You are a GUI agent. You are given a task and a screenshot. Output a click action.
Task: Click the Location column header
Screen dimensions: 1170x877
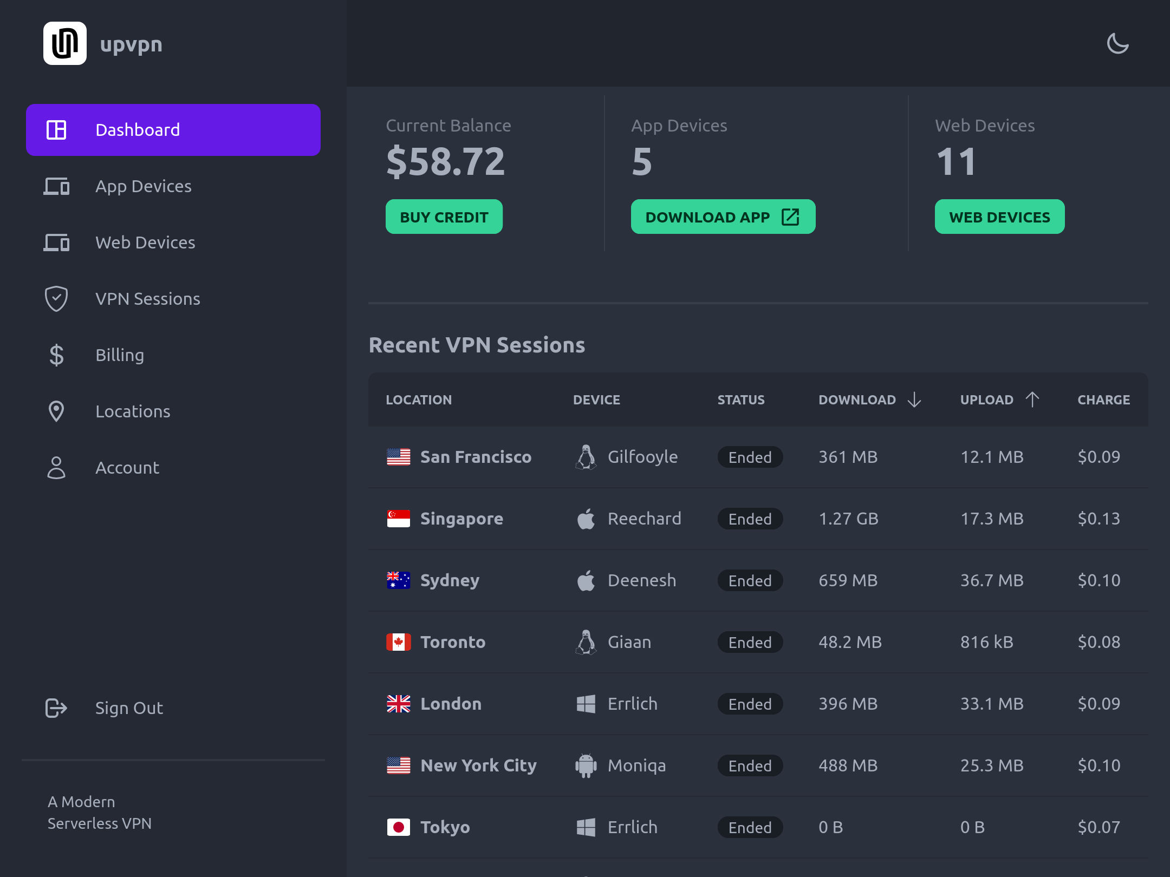[x=419, y=400]
